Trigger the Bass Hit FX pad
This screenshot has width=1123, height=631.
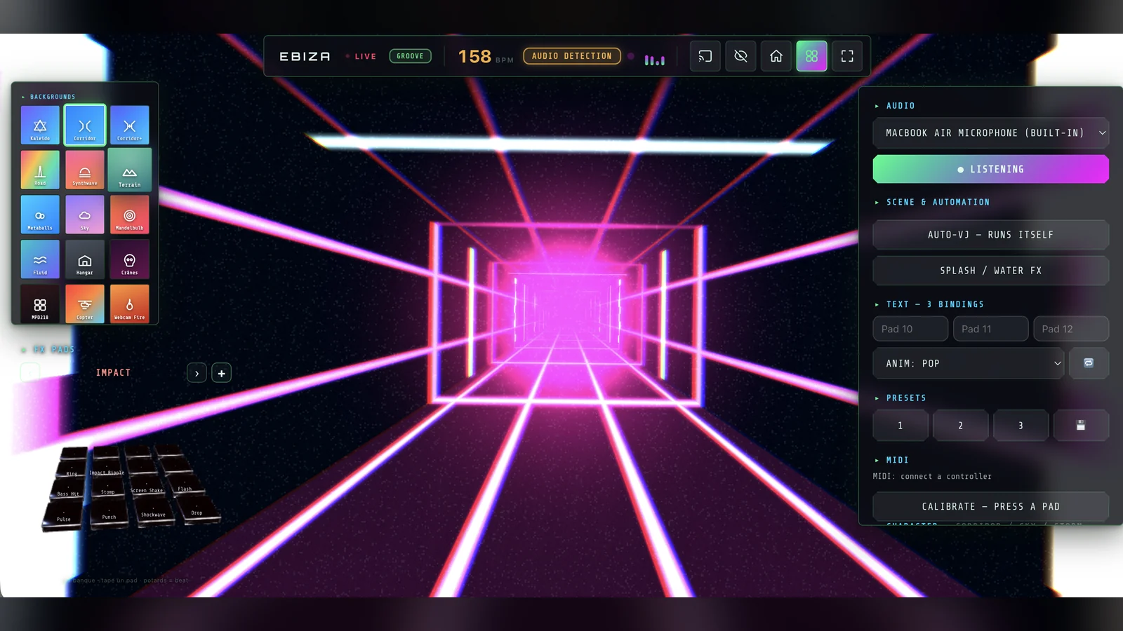pos(68,489)
